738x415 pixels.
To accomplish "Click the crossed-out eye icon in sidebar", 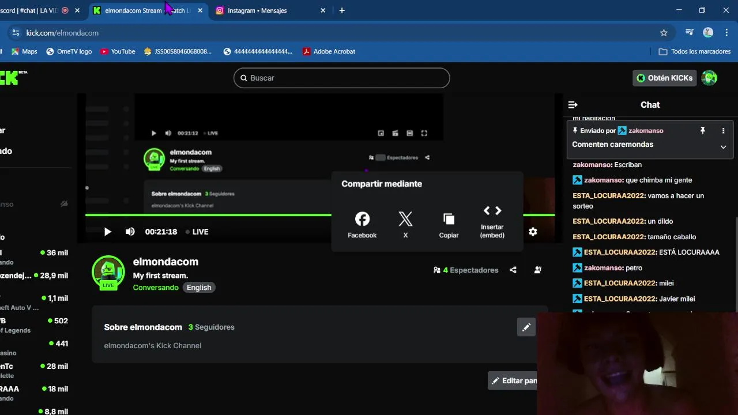I will tap(64, 204).
